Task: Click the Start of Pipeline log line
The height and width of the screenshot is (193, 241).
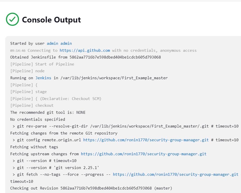Action: tap(42, 64)
